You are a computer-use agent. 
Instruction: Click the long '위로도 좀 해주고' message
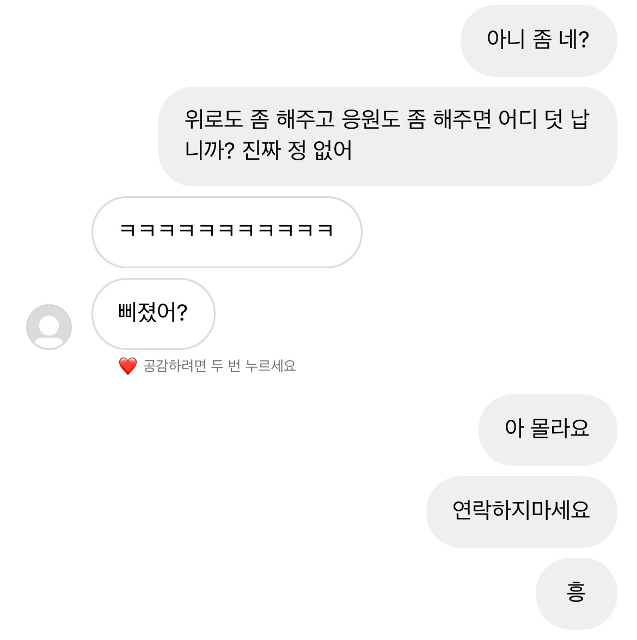(387, 136)
